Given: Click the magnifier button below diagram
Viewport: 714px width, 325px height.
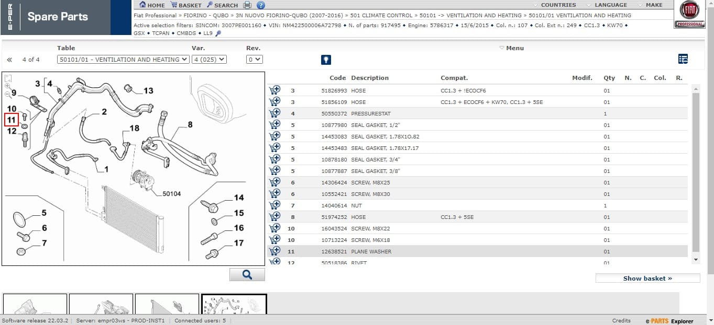Looking at the screenshot, I should click(247, 274).
